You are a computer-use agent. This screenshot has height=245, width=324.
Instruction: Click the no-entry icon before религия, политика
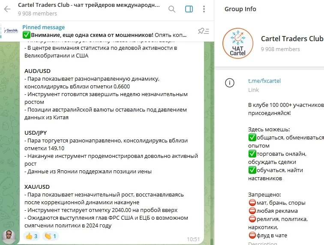pos(252,219)
